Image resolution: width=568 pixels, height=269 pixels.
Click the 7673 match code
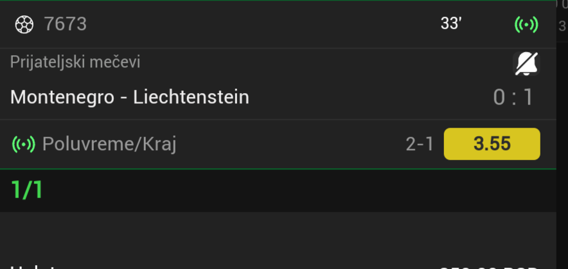tap(65, 24)
